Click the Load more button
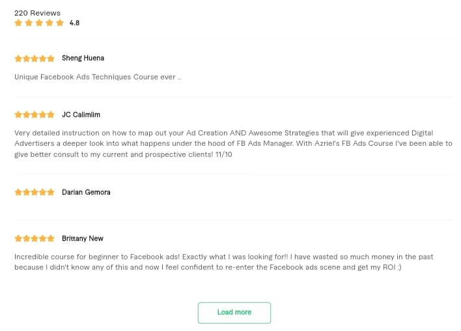461x331 pixels. point(234,312)
